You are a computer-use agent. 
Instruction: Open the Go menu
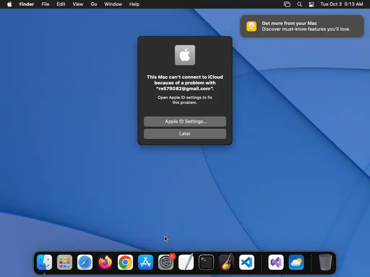(x=94, y=4)
